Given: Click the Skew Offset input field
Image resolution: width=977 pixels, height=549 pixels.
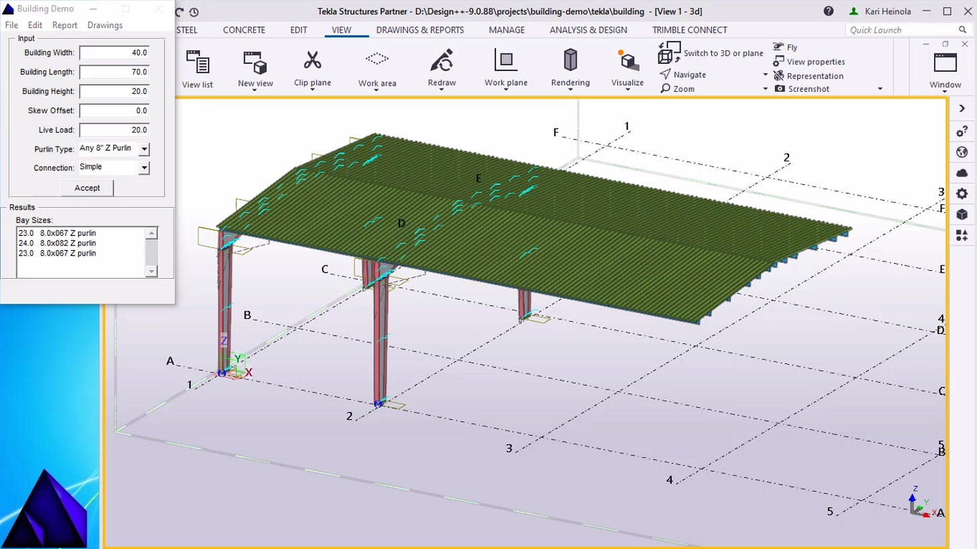Looking at the screenshot, I should pos(114,111).
